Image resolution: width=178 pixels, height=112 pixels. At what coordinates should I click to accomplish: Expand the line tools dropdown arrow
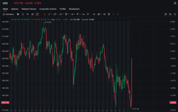click(51, 14)
